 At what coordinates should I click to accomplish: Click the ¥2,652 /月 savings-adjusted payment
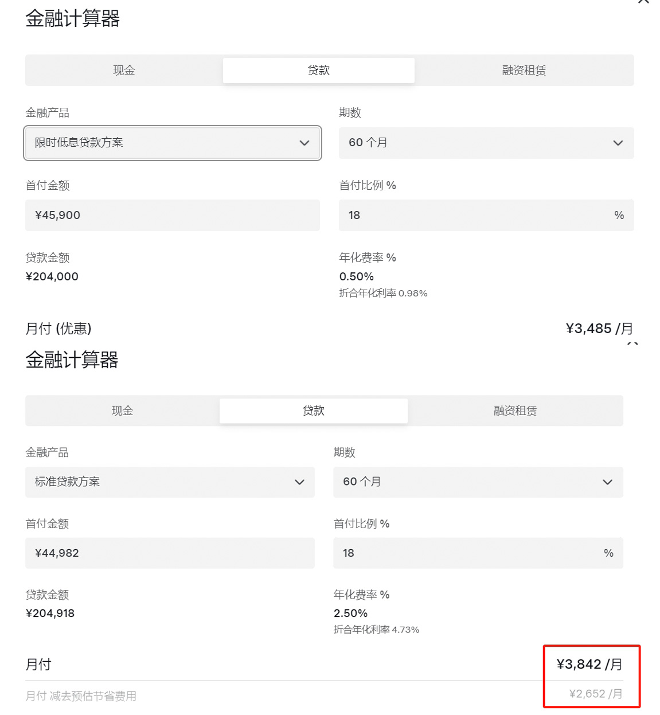click(x=595, y=694)
